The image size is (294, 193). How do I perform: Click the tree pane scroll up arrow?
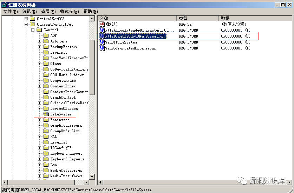92,19
